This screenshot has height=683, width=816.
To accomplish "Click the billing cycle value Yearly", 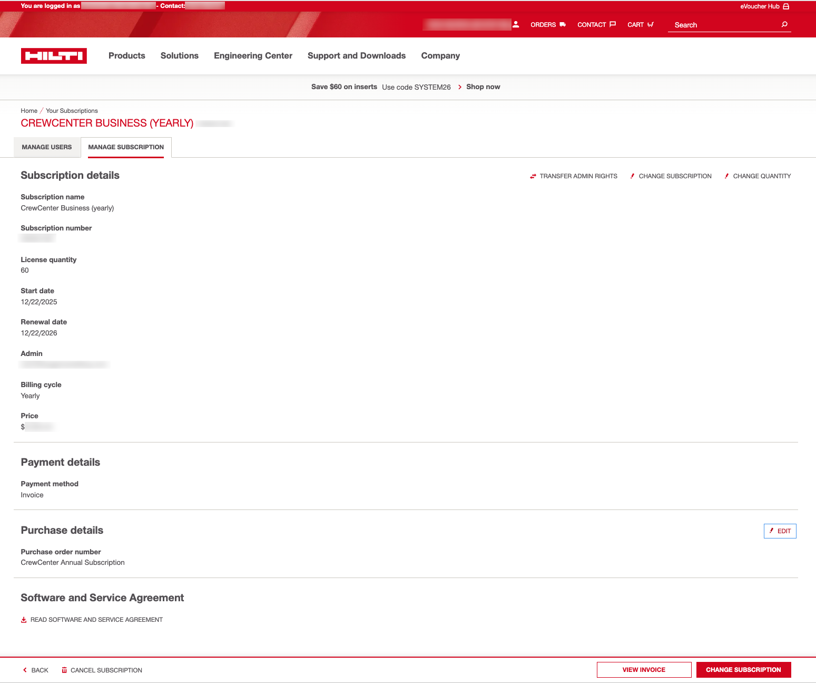I will pos(30,396).
